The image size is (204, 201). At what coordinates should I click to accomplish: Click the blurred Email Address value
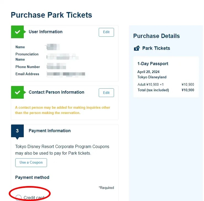[66, 74]
